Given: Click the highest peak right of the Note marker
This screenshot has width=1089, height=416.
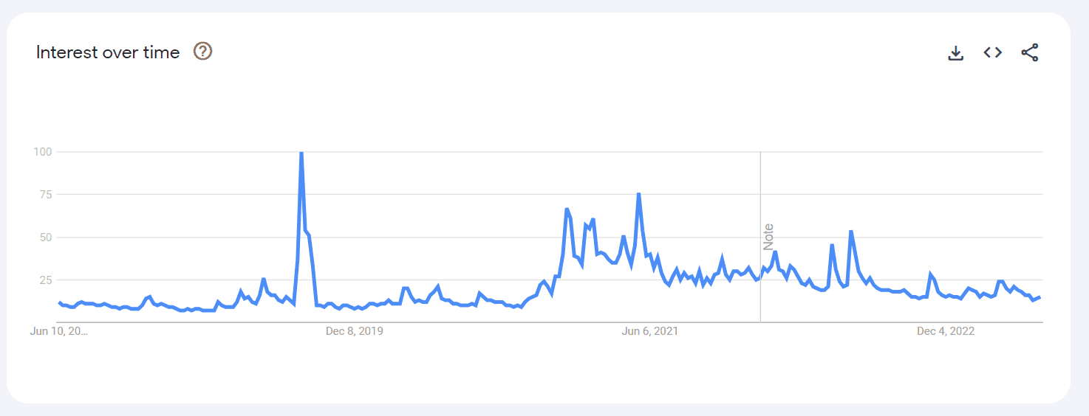Looking at the screenshot, I should pos(851,232).
